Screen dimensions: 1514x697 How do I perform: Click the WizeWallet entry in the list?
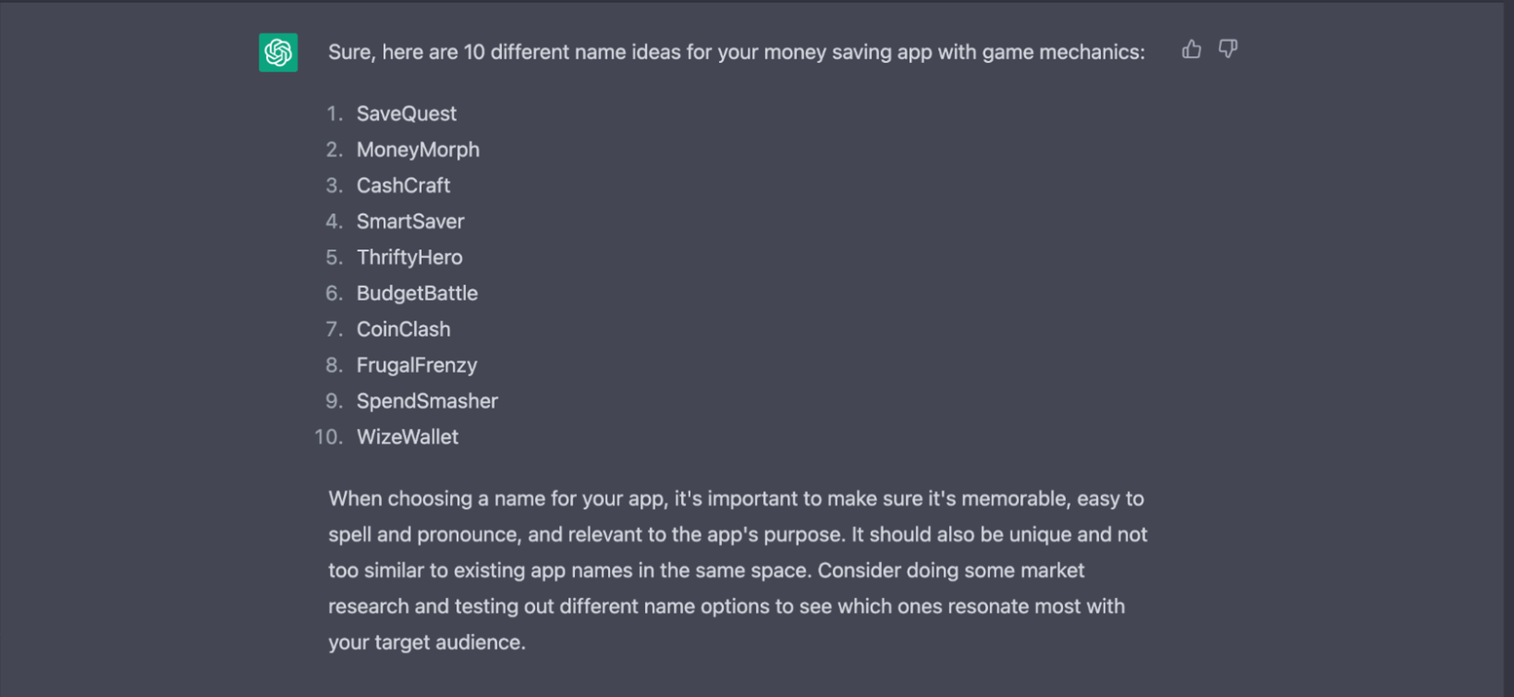(407, 437)
